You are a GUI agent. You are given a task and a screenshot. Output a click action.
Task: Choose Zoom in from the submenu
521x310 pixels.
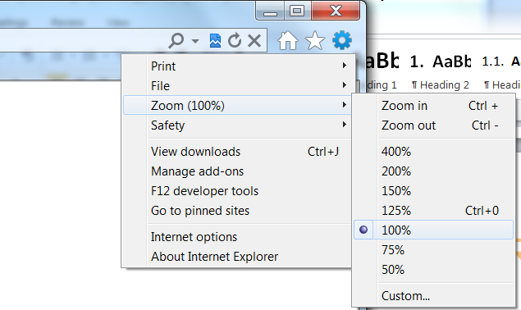[x=433, y=105]
